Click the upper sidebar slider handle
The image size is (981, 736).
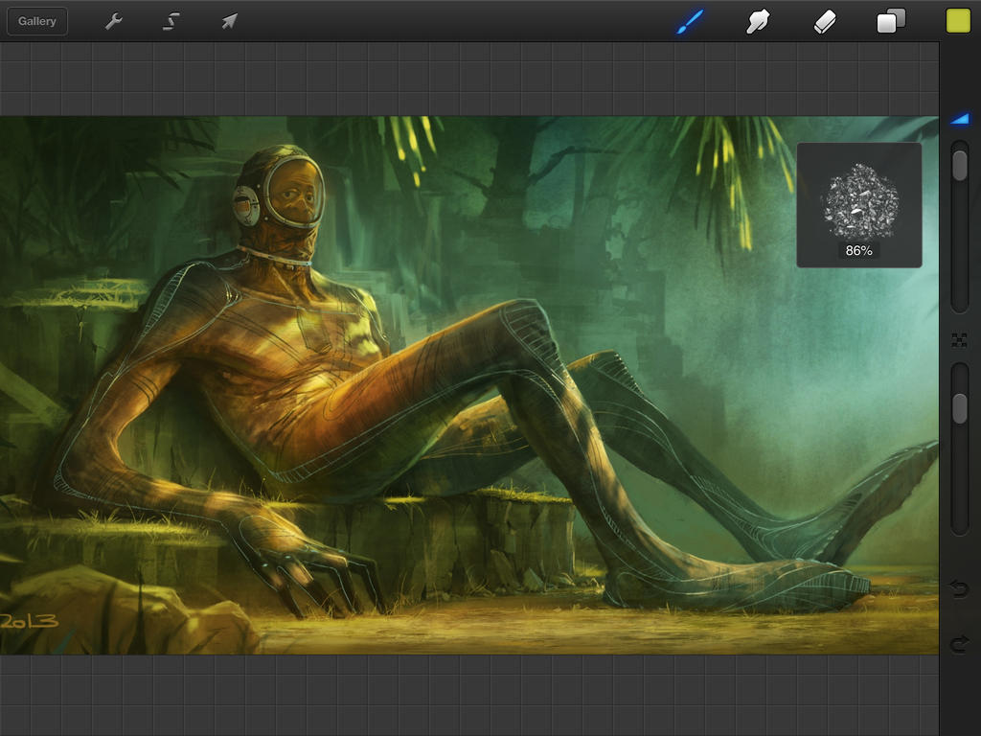[959, 165]
